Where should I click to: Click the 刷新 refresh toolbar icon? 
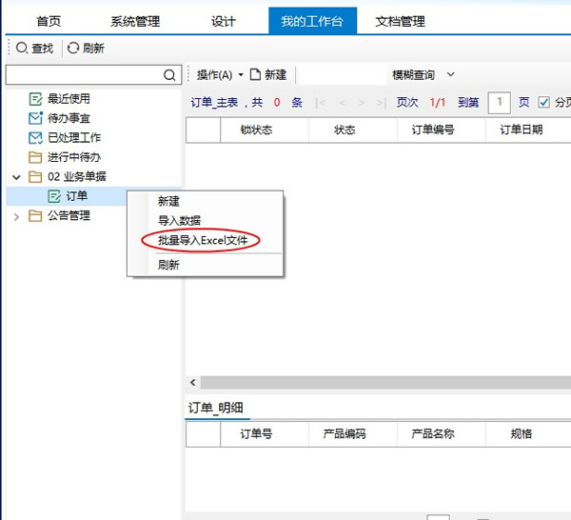[x=73, y=48]
